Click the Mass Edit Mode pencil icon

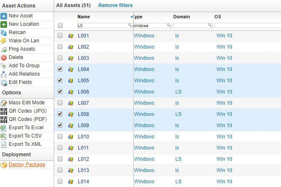pos(4,103)
